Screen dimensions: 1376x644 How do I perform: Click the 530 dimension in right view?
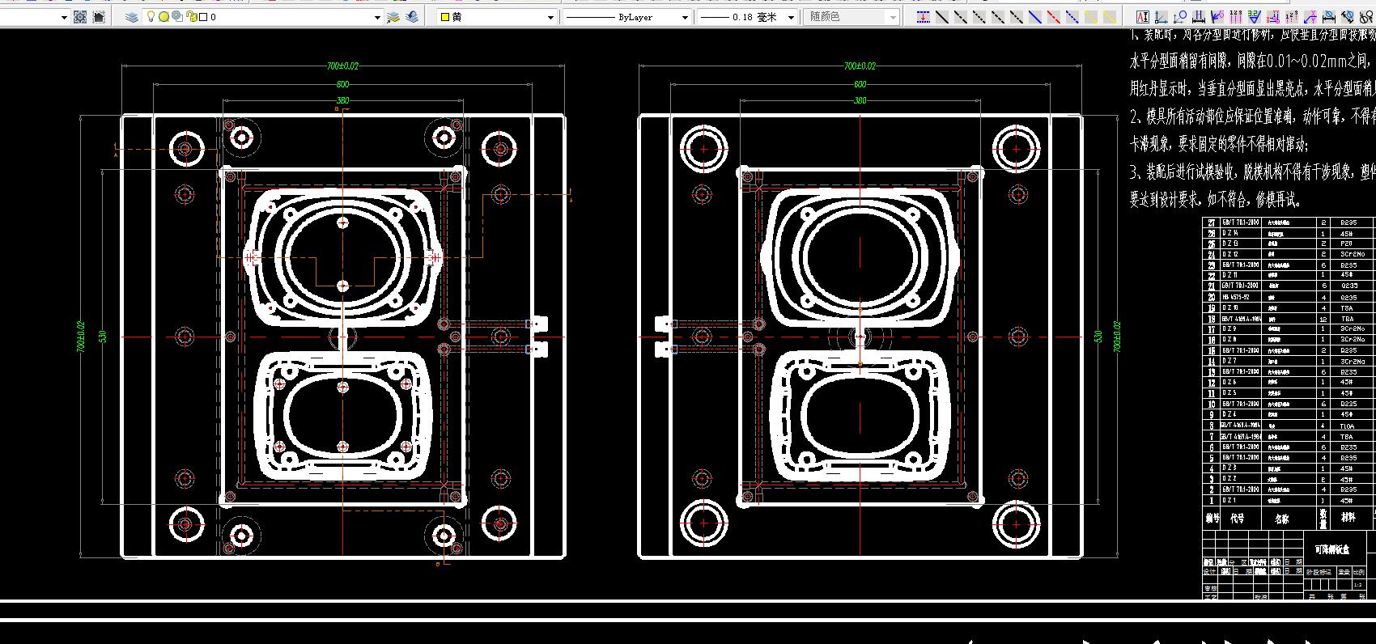pyautogui.click(x=1099, y=336)
